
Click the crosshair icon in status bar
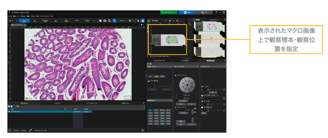10,130
